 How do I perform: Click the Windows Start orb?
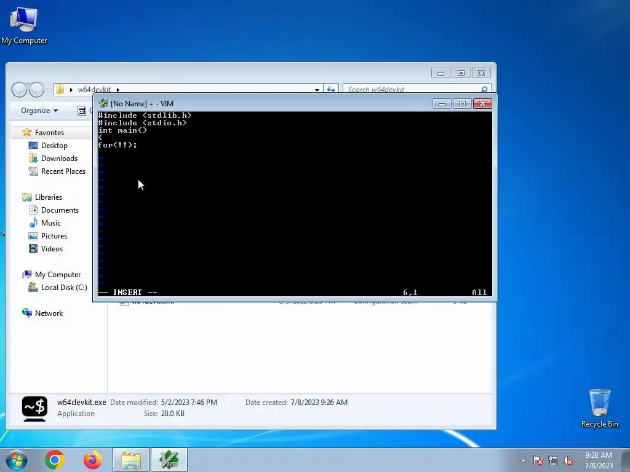point(17,460)
